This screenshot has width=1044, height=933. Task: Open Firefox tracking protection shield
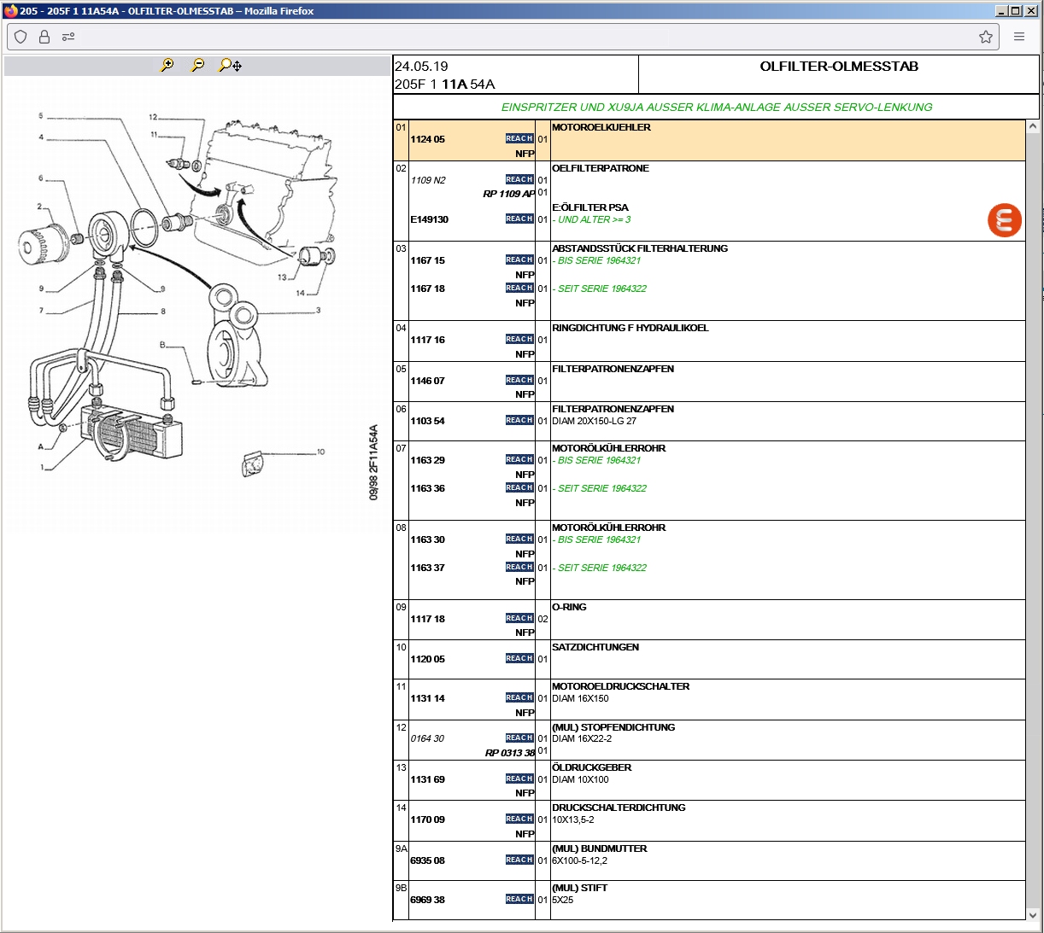point(21,37)
